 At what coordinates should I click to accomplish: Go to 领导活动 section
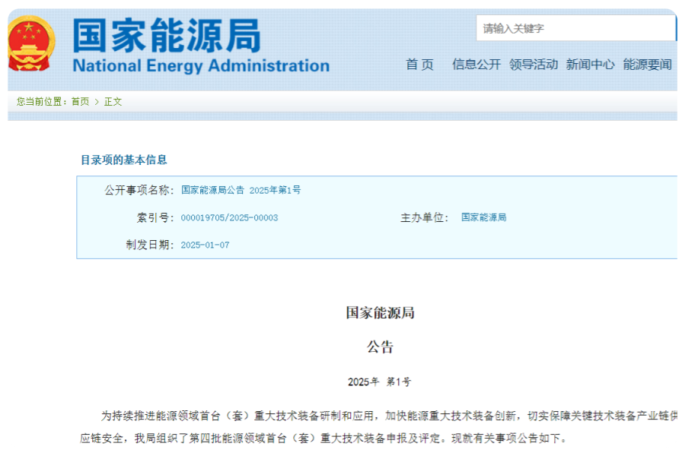click(534, 65)
